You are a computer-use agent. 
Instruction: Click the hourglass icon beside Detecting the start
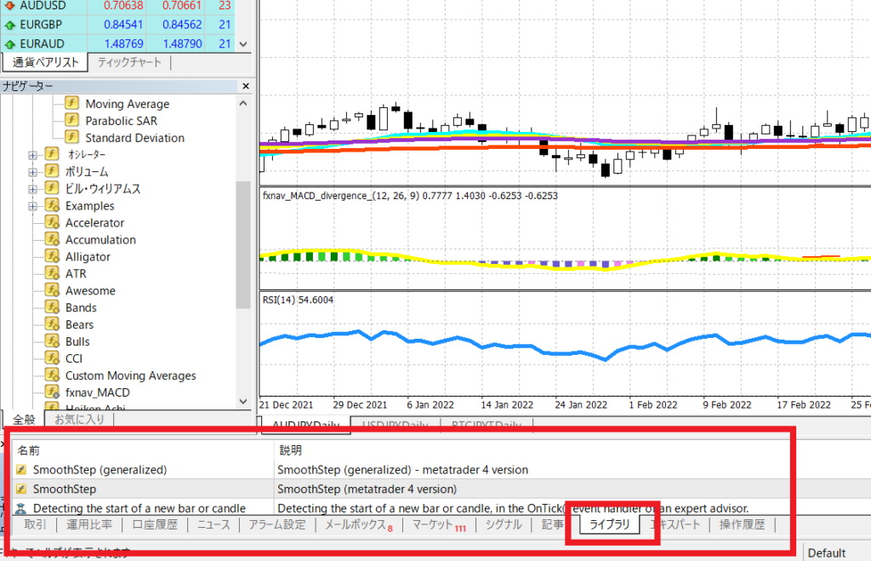click(x=21, y=508)
